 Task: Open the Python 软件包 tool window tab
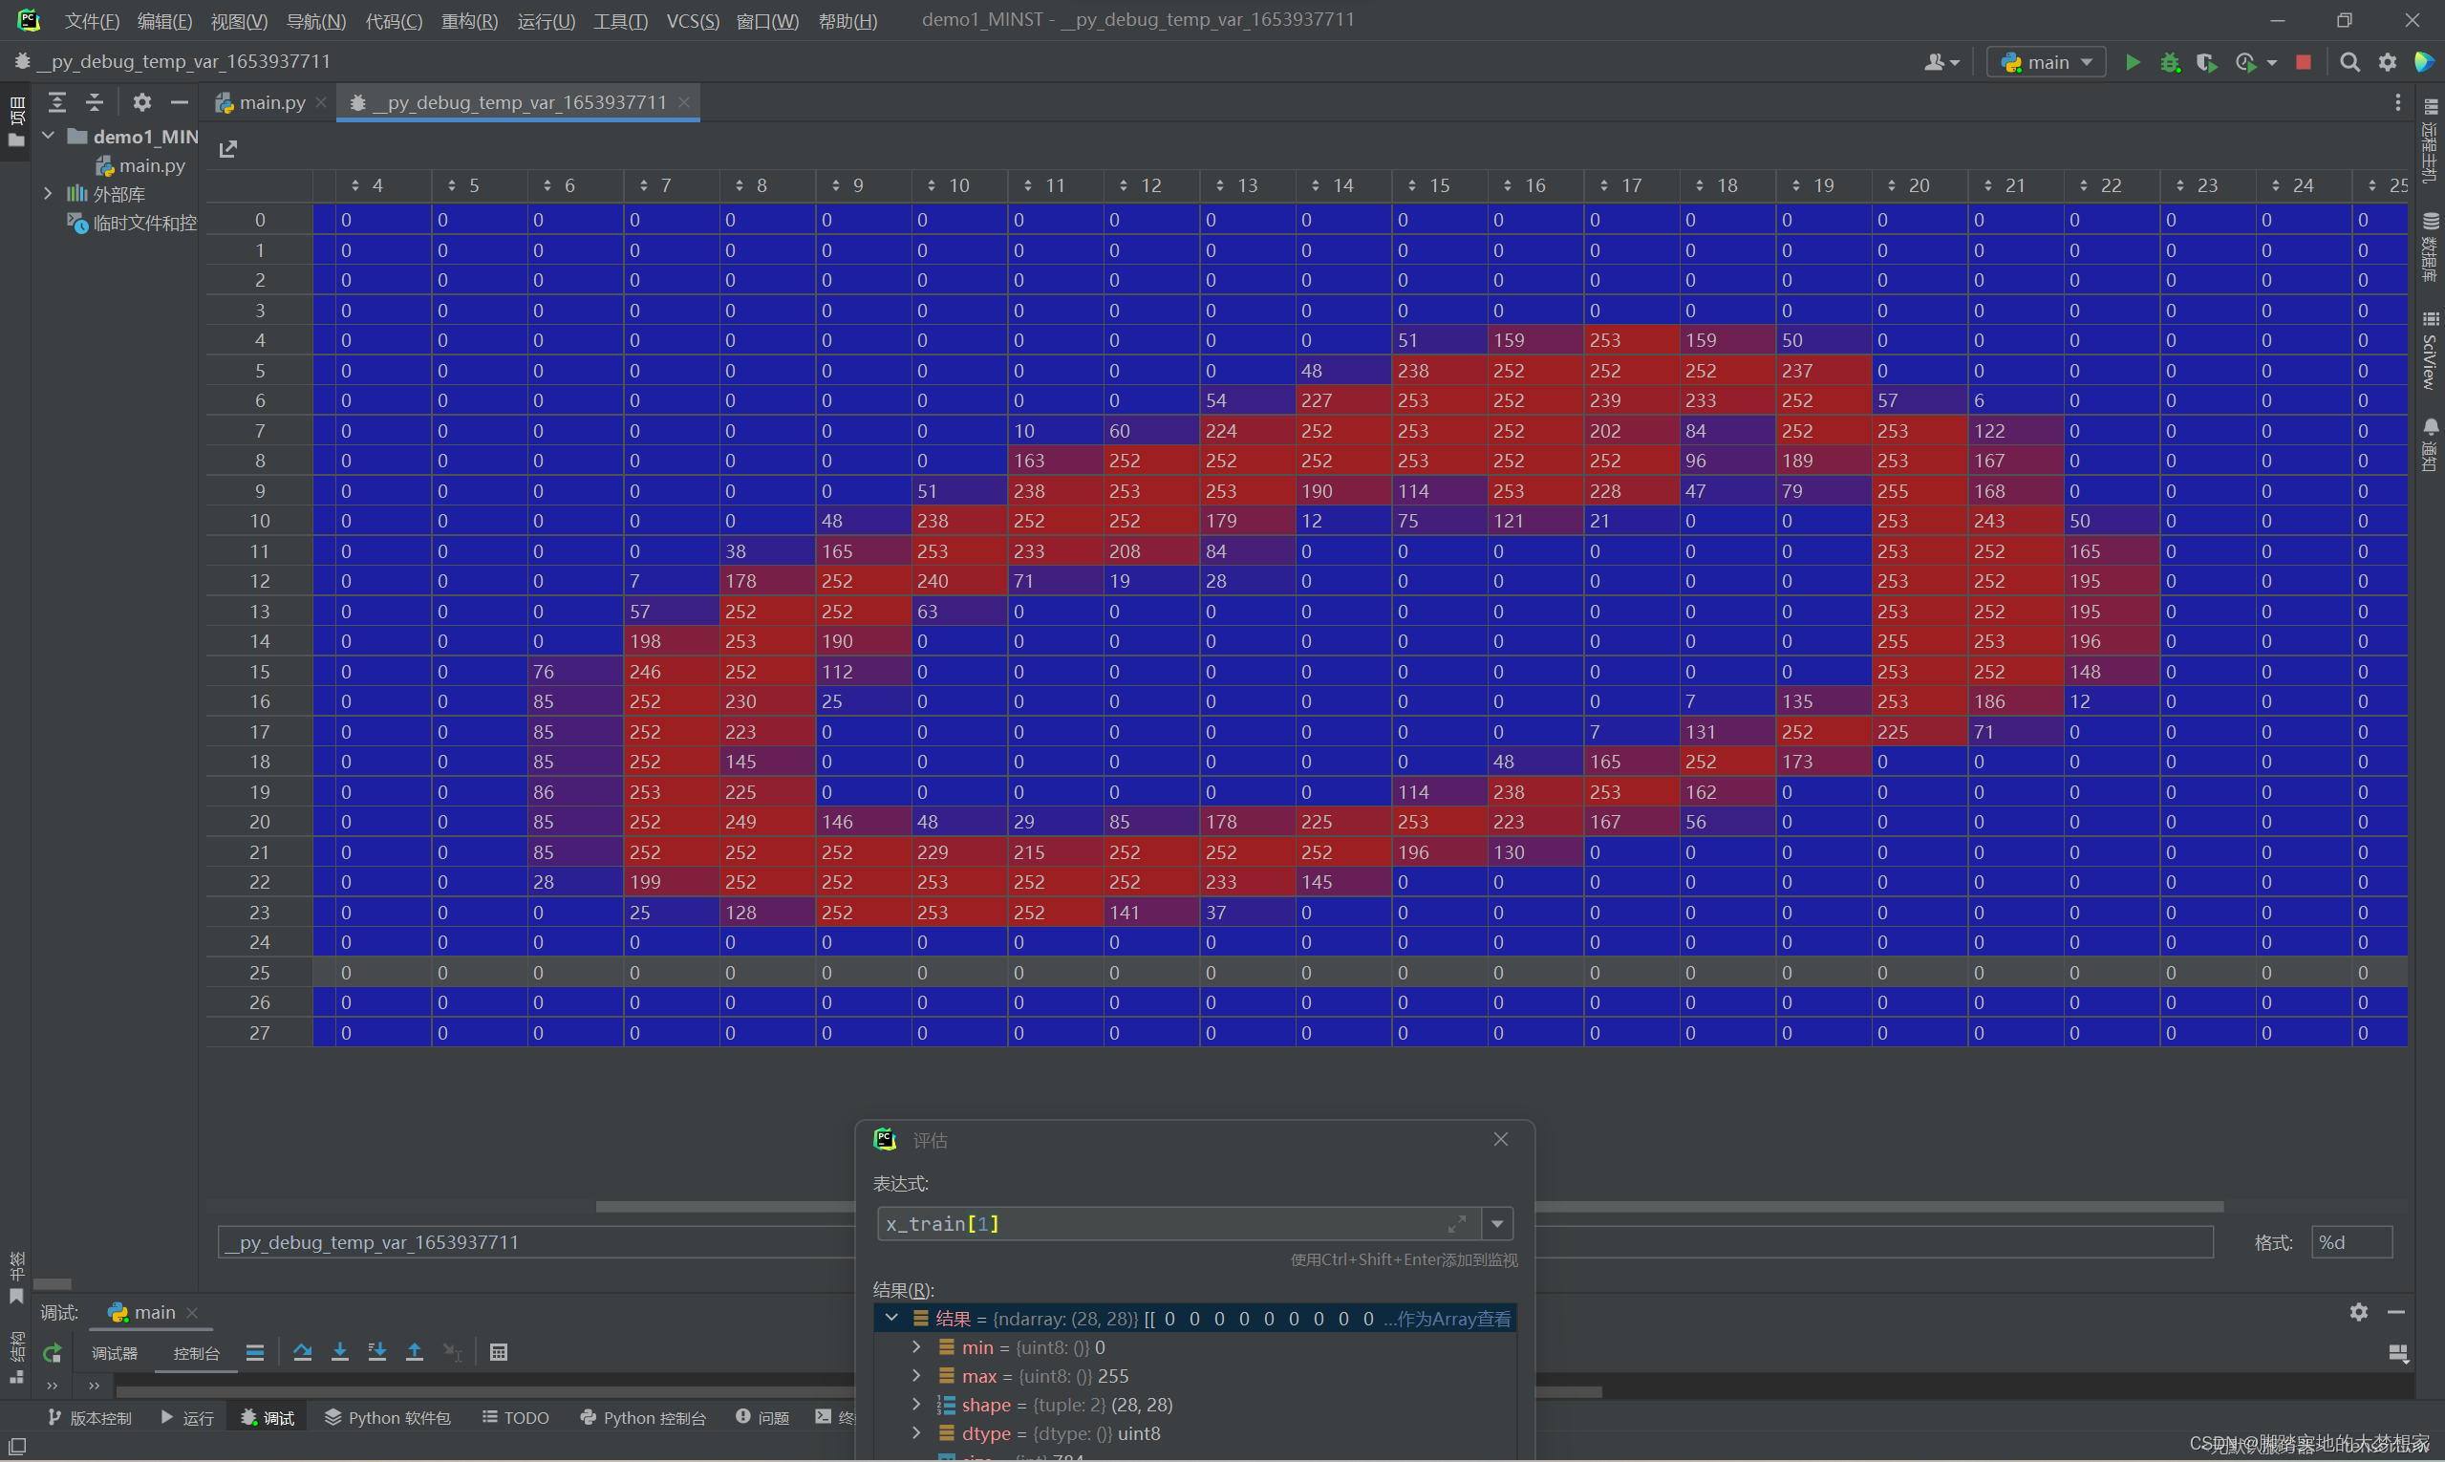click(388, 1418)
